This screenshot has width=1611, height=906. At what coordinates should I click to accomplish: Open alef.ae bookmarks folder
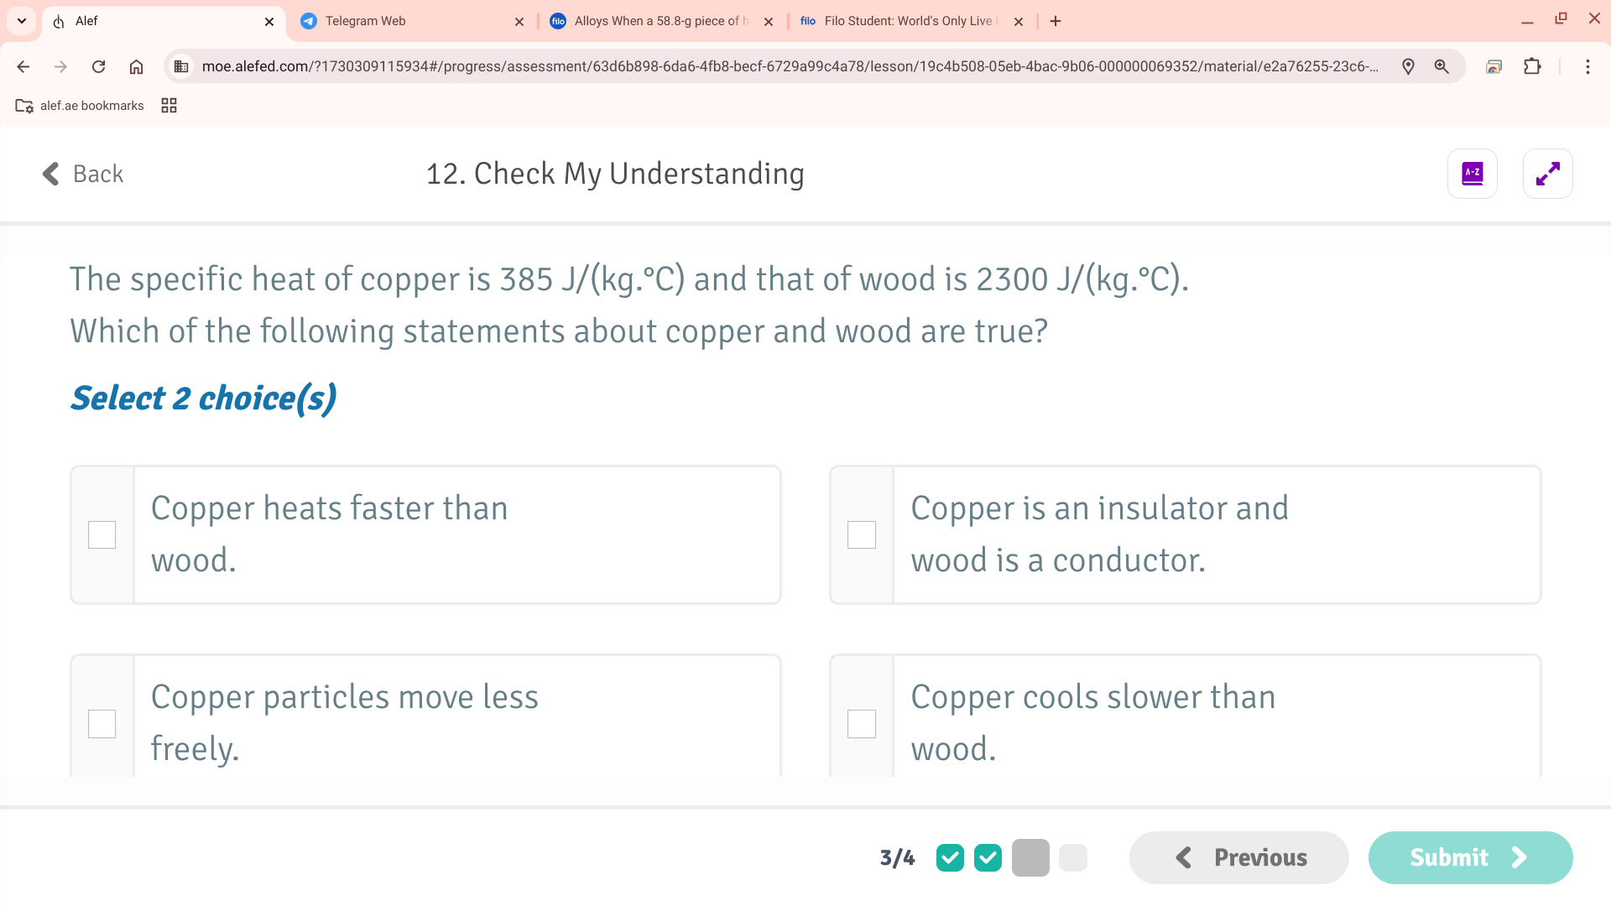tap(80, 106)
